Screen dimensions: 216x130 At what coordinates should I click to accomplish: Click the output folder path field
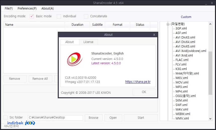55,118
